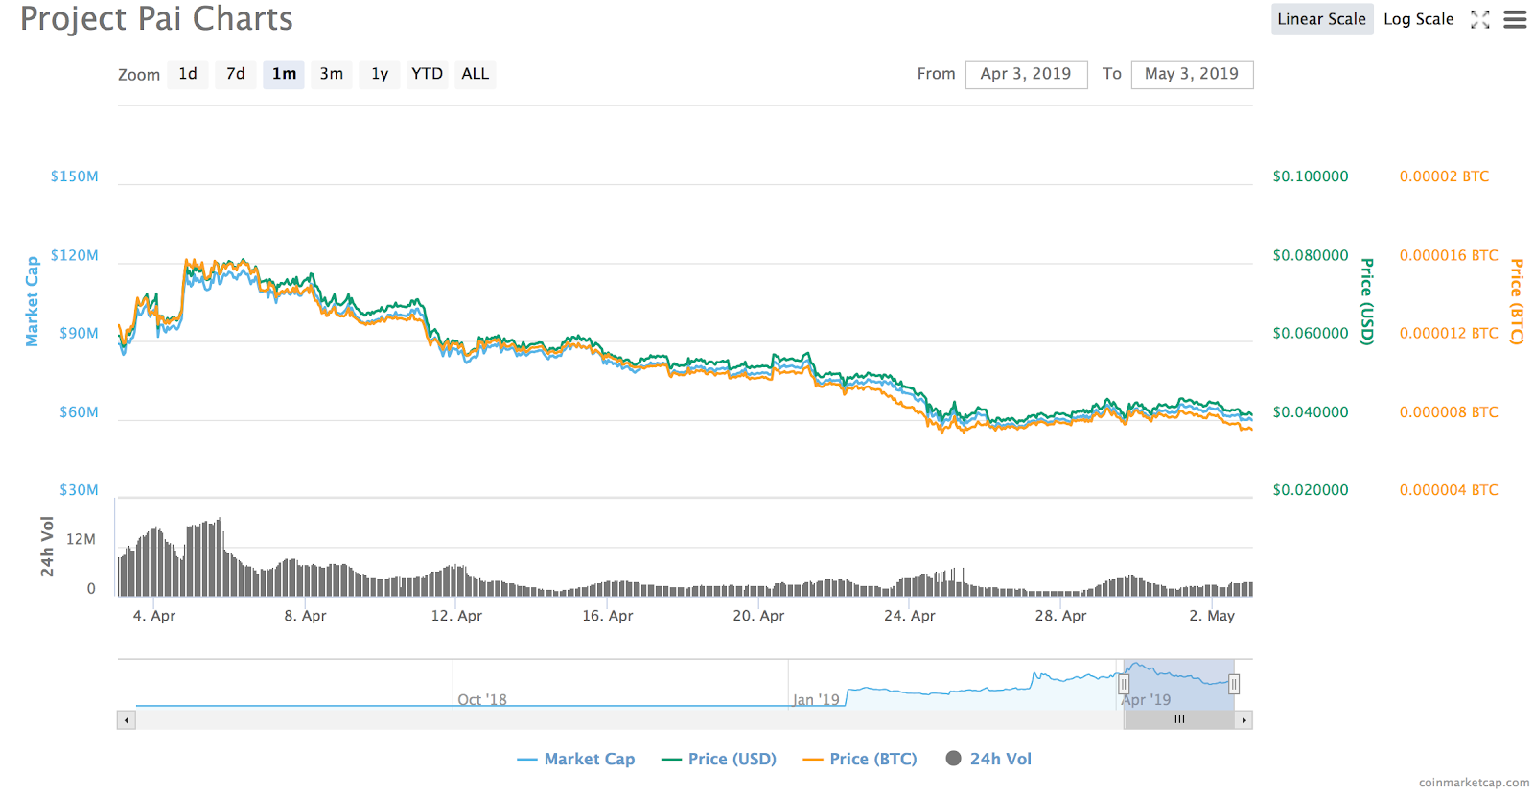Viewport: 1534px width, 797px height.
Task: Click the 0.000004 BTC axis label
Action: (x=1449, y=490)
